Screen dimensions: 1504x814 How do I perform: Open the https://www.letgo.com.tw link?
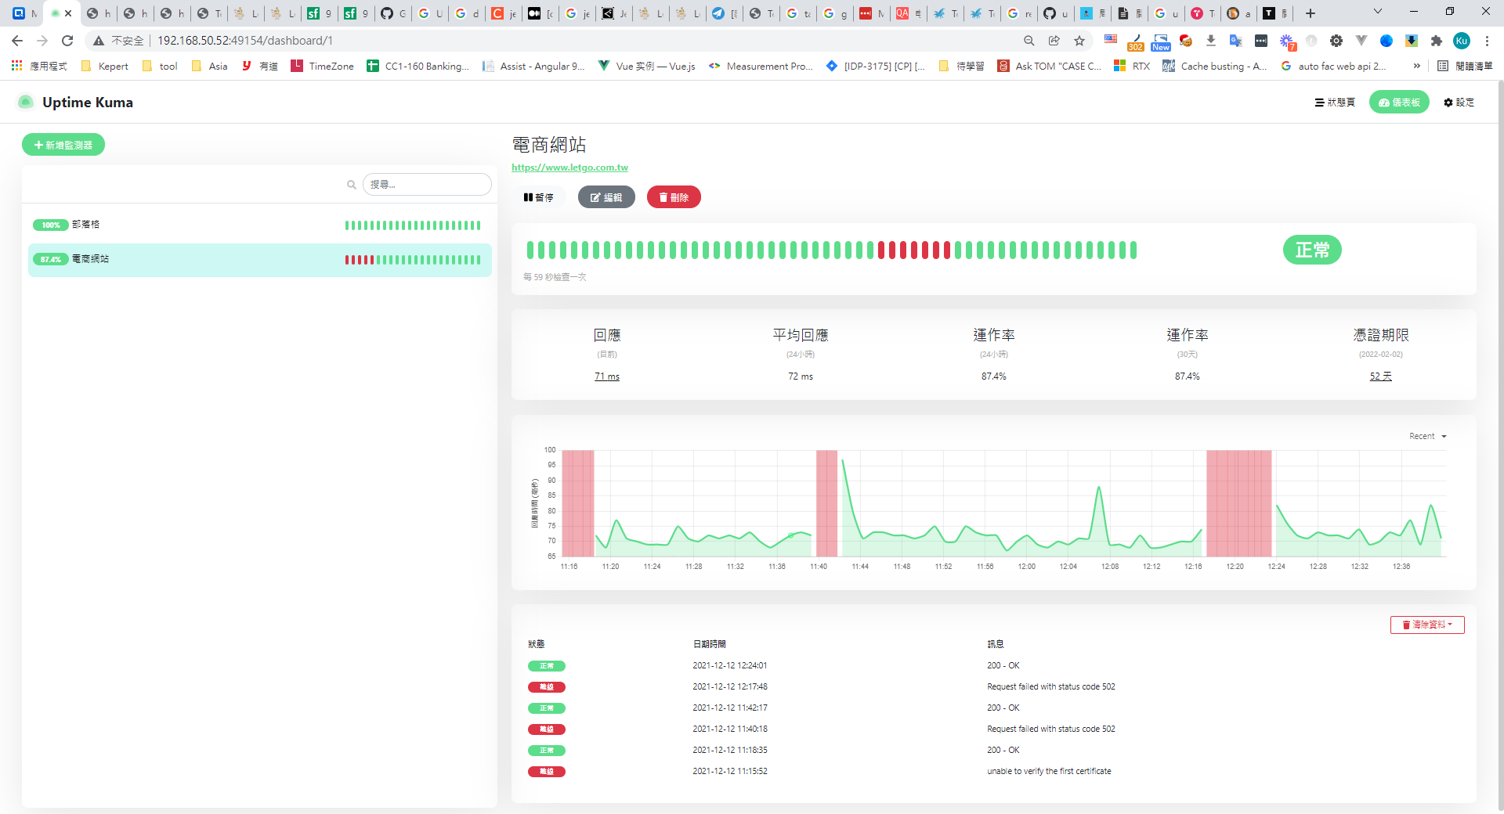569,167
